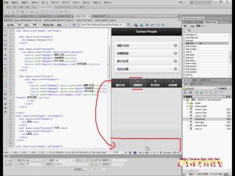The image size is (235, 176).
Task: Open the 視窗 (Window) menu
Action: point(97,2)
